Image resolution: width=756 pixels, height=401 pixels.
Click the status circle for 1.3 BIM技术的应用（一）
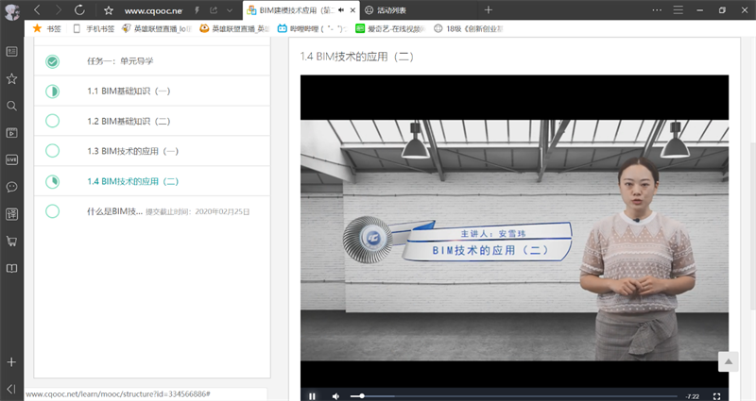pyautogui.click(x=52, y=151)
